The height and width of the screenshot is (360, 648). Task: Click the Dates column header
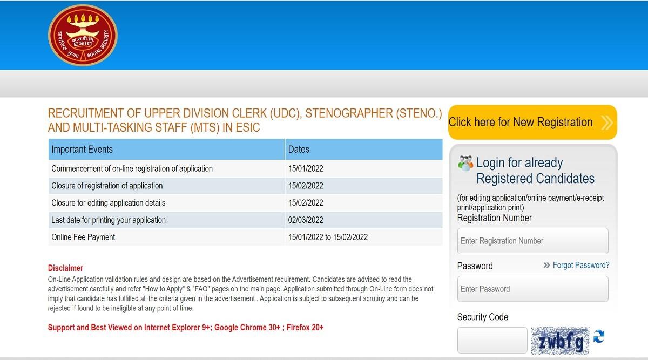coord(299,150)
